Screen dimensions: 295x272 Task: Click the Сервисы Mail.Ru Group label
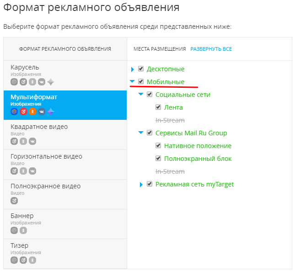(191, 133)
